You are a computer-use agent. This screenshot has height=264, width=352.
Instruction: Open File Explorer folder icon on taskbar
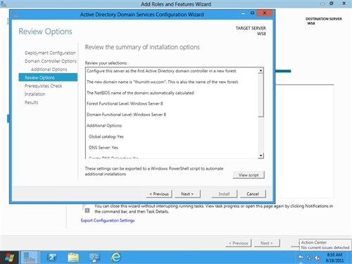(73, 258)
